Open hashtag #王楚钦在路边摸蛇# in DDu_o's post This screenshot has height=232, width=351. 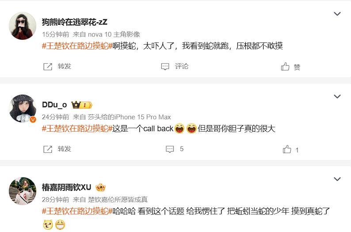pyautogui.click(x=77, y=129)
